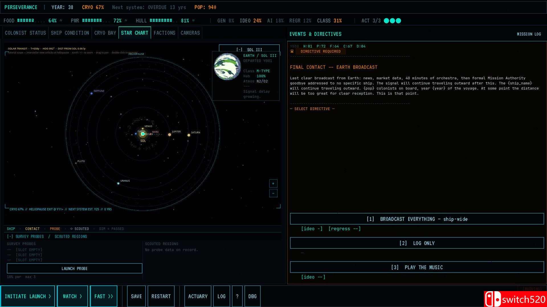Click the Directive Required hourglass icon
Viewport: 547px width, 307px height.
(x=292, y=51)
